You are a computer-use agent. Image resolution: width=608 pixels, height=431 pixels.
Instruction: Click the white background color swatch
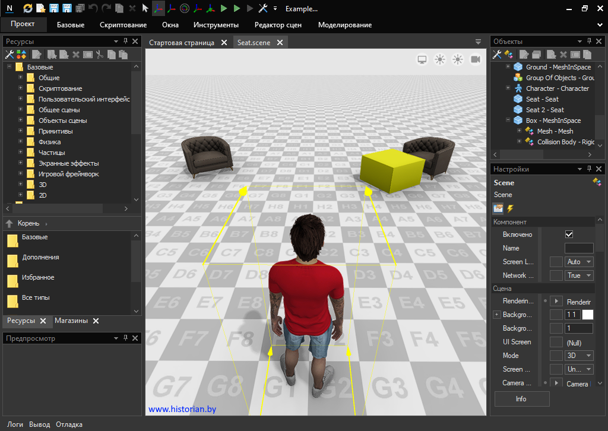[x=587, y=315]
